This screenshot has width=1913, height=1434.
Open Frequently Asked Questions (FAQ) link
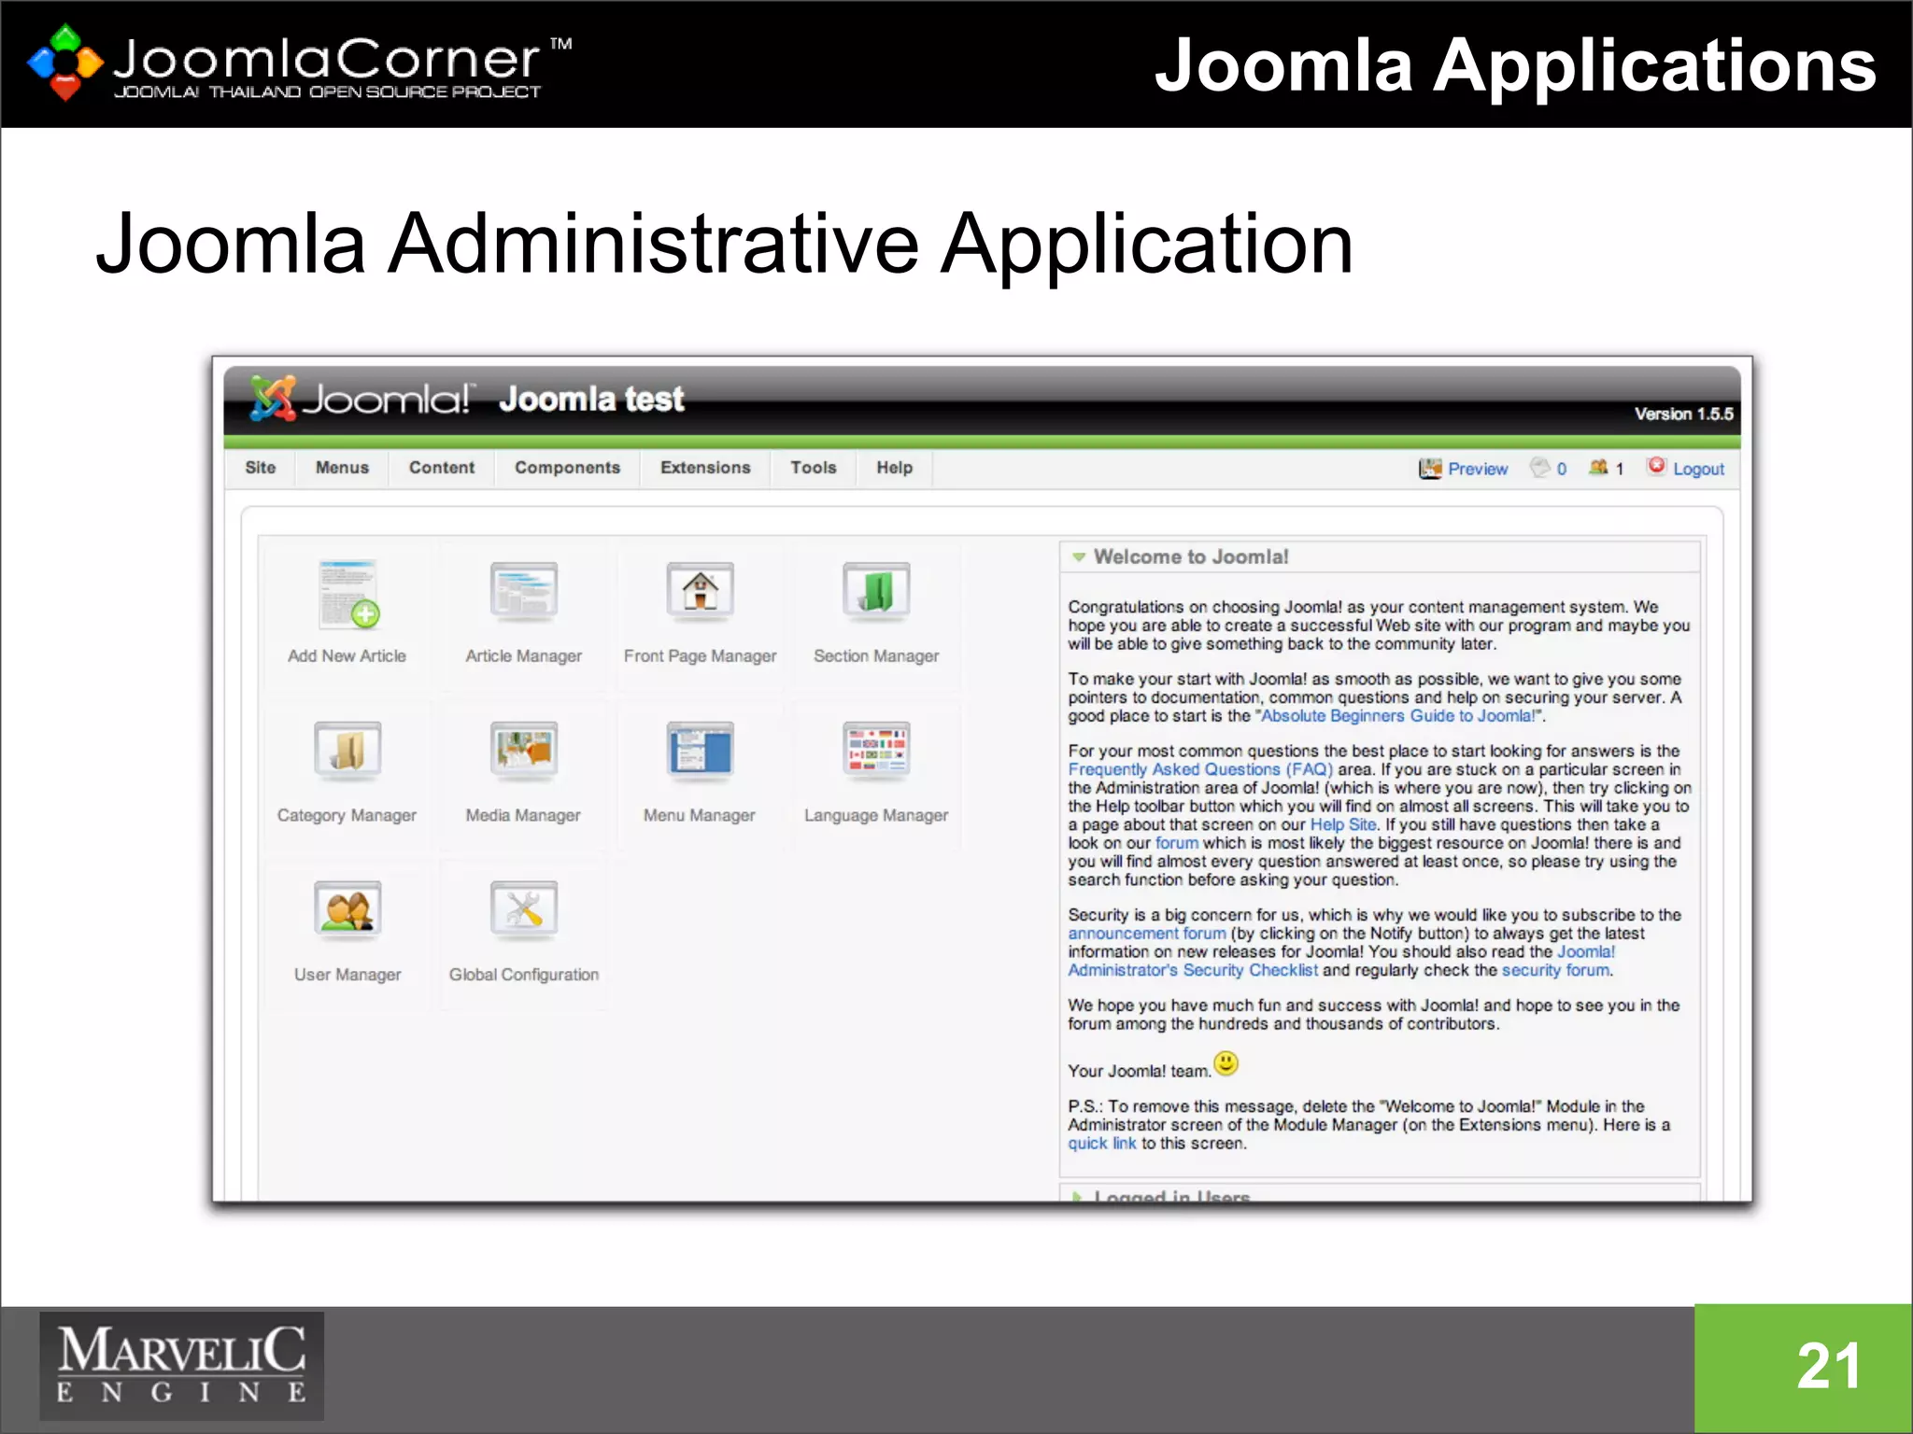coord(1200,769)
